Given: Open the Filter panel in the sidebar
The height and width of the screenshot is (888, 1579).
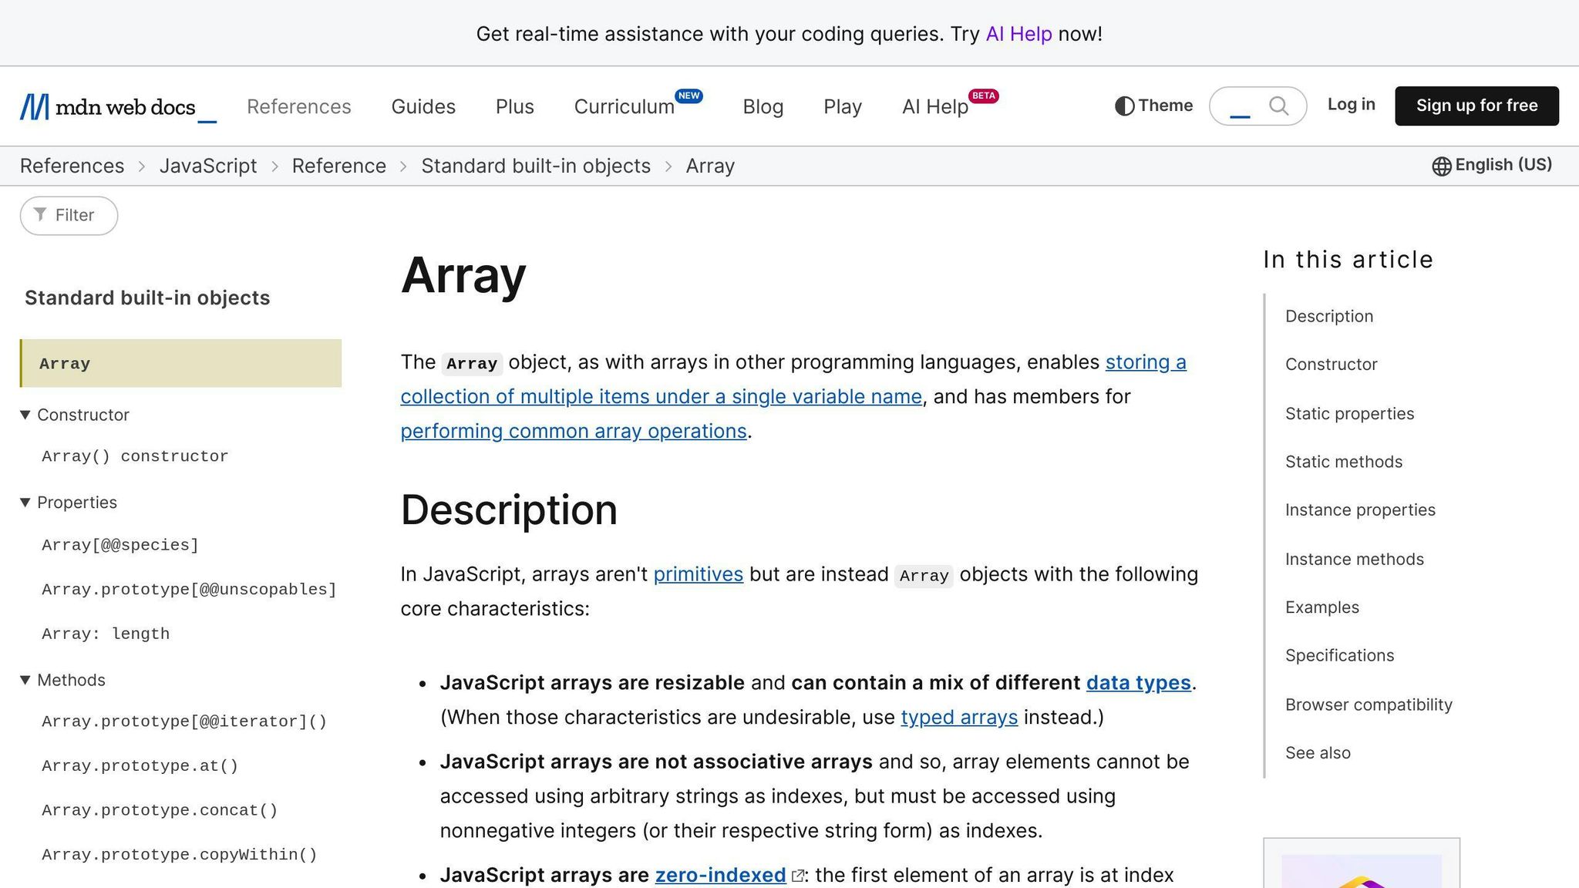Looking at the screenshot, I should 68,215.
